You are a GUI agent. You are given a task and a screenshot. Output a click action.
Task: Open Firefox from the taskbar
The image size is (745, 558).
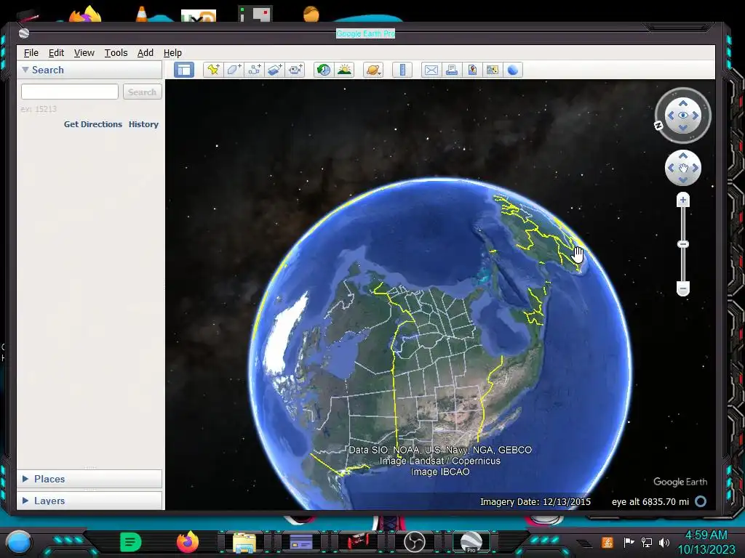pyautogui.click(x=188, y=542)
